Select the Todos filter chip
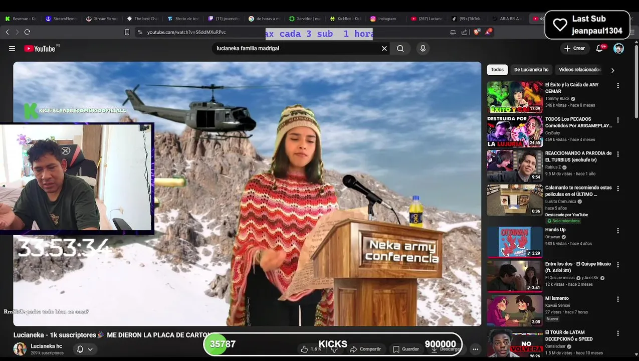 (x=497, y=70)
